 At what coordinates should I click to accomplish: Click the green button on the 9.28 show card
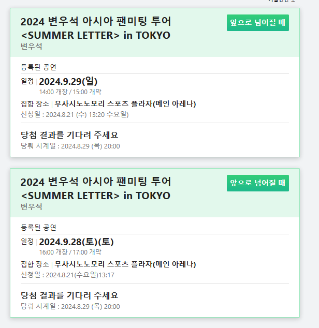point(257,183)
